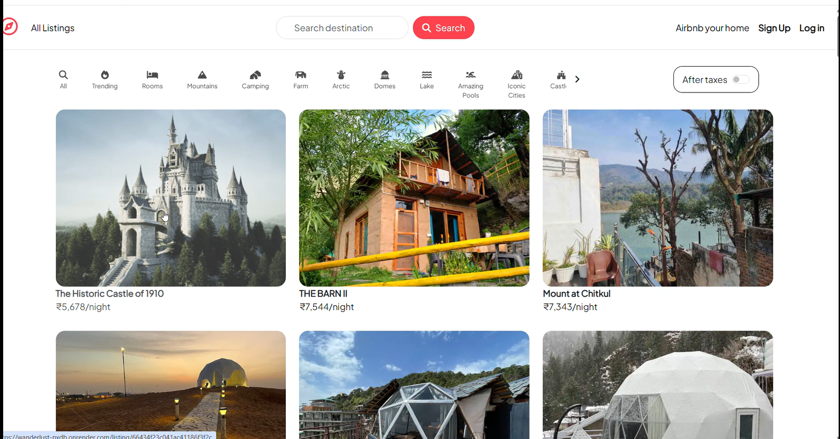840x439 pixels.
Task: Expand more filters with right chevron
Action: (x=577, y=79)
